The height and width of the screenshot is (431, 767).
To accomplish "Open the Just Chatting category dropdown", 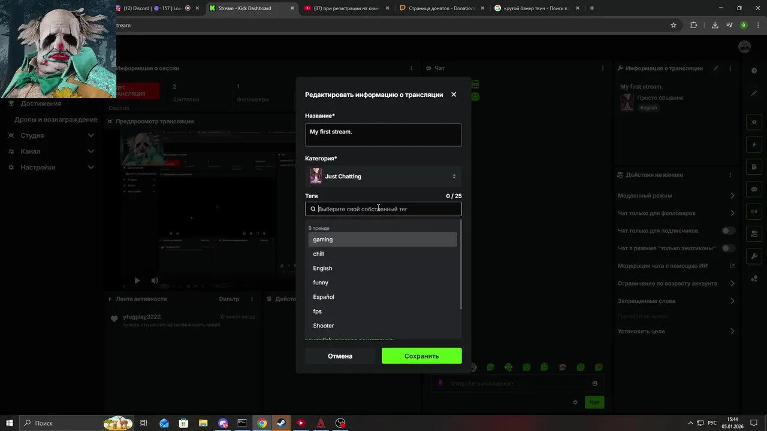I will pos(383,176).
